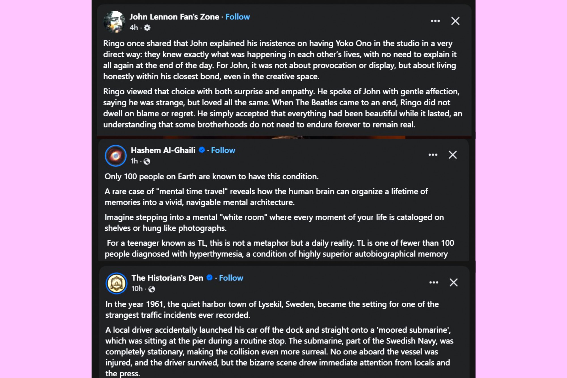
Task: Open Hashem Al-Ghaili page name link
Action: pos(163,150)
